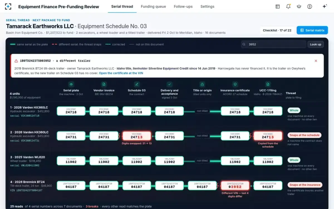Click the Tamarack Earthworks LLC title
This screenshot has height=209, width=334.
[x=40, y=26]
